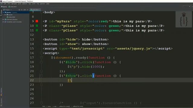Image resolution: width=193 pixels, height=108 pixels.
Task: Click the body breadcrumb below the editor
Action: pyautogui.click(x=49, y=106)
